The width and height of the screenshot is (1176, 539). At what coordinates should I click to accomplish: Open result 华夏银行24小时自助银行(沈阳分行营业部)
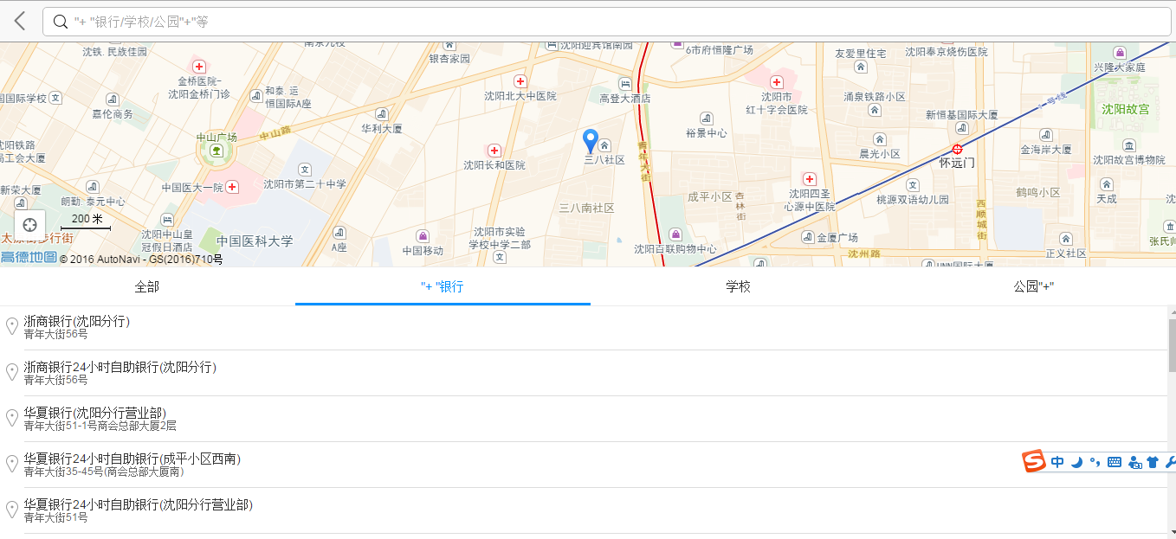pyautogui.click(x=584, y=510)
